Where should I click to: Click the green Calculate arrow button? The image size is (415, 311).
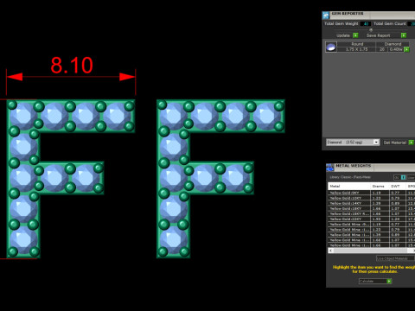coord(389,281)
